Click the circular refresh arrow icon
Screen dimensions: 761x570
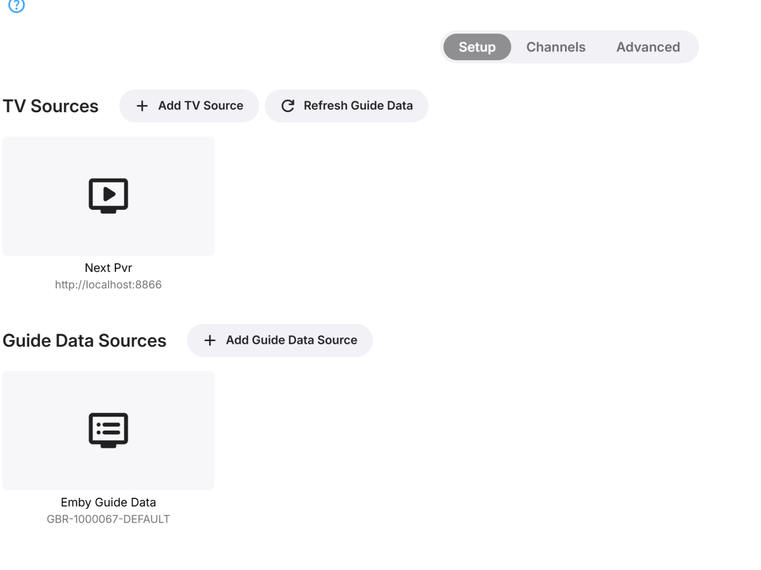pos(288,106)
